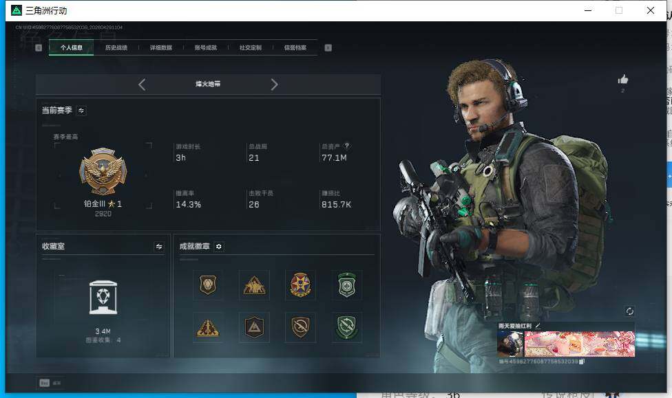Select the green recycle-arrows achievement badge
Image resolution: width=672 pixels, height=398 pixels.
click(347, 327)
